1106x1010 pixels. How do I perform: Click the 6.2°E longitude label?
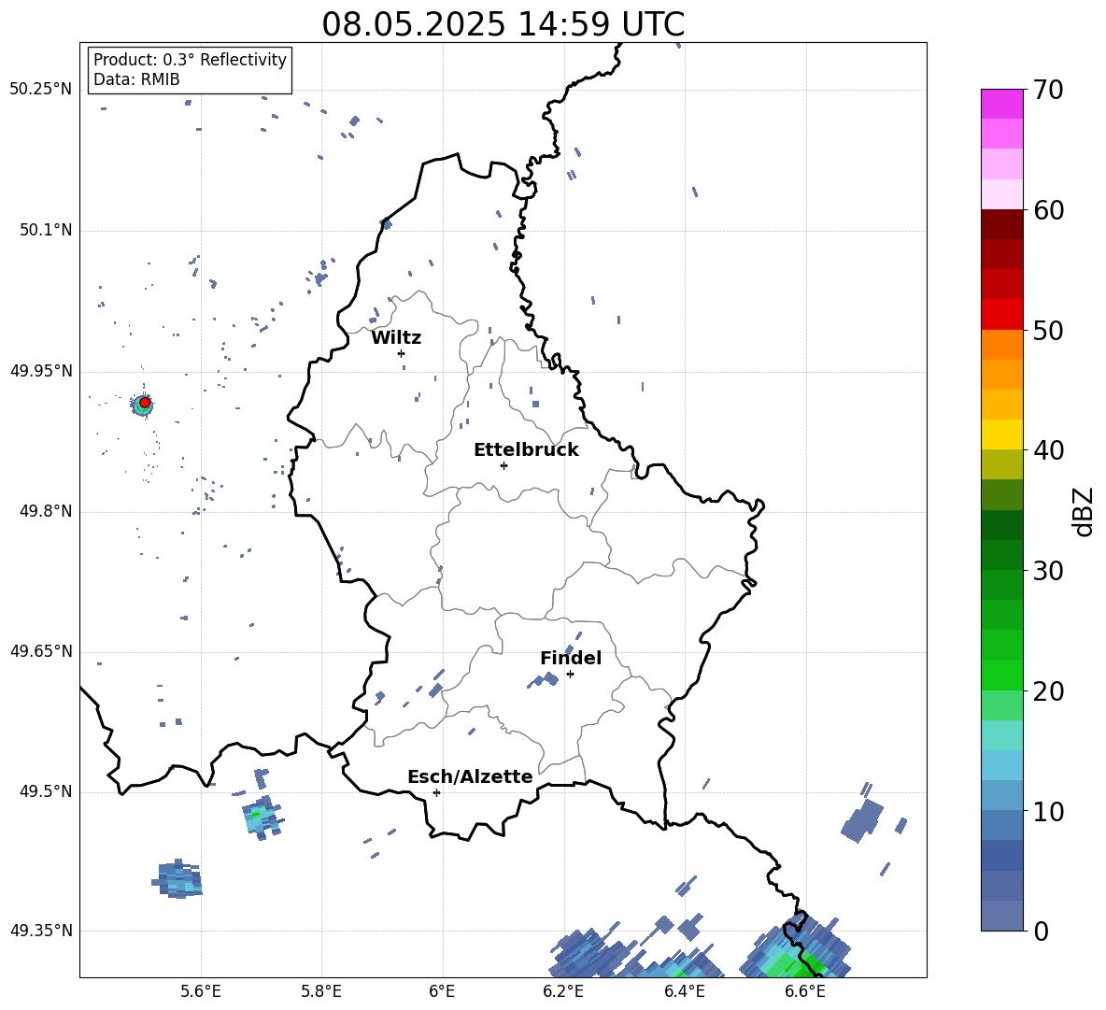[x=563, y=991]
